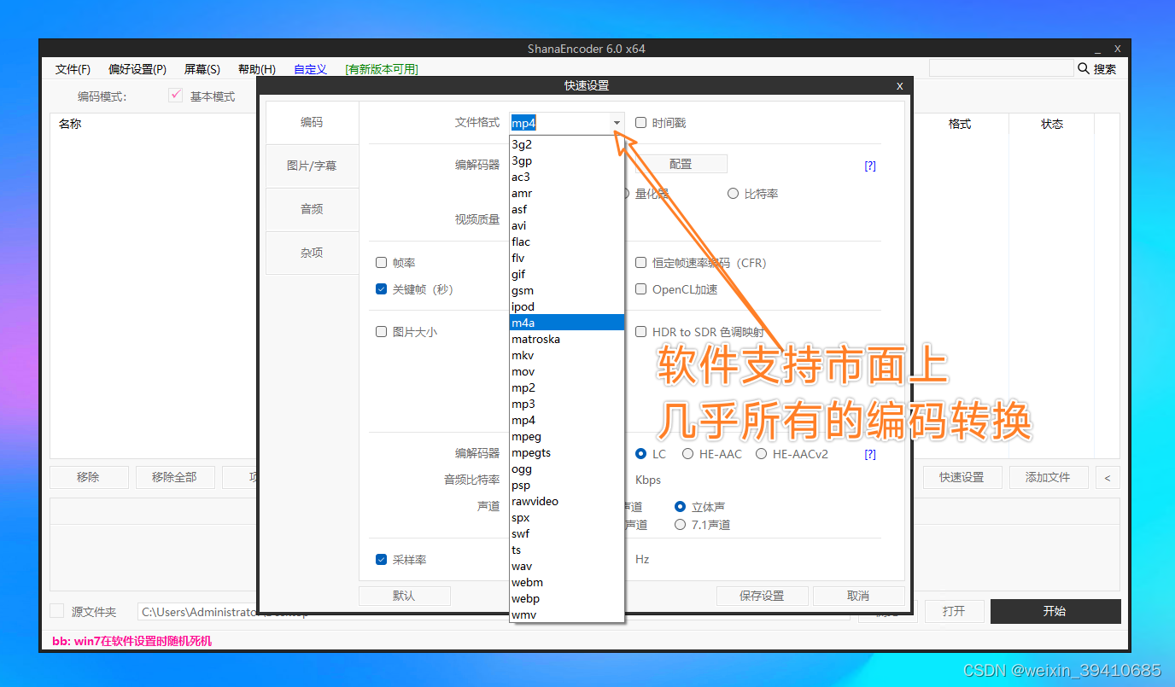This screenshot has height=687, width=1175.
Task: Close the 快速设置 dialog
Action: tap(899, 86)
